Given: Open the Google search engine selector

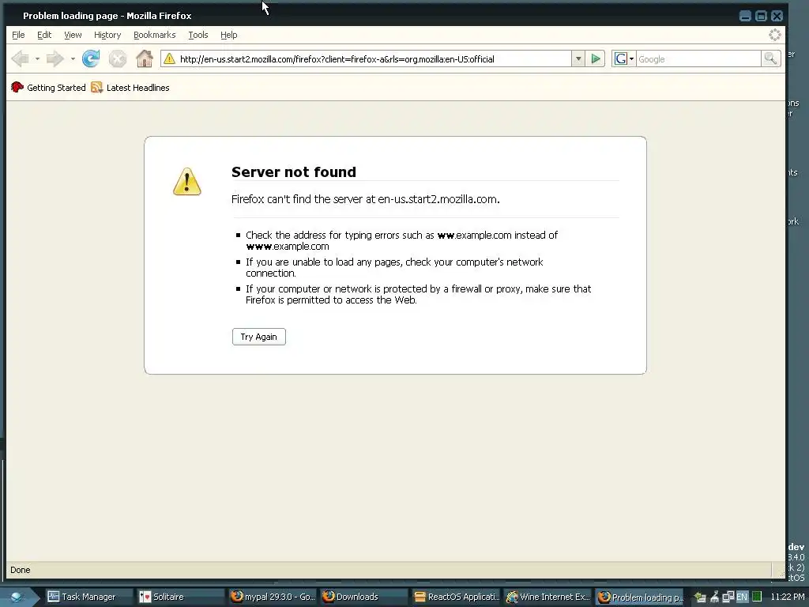Looking at the screenshot, I should click(x=624, y=58).
